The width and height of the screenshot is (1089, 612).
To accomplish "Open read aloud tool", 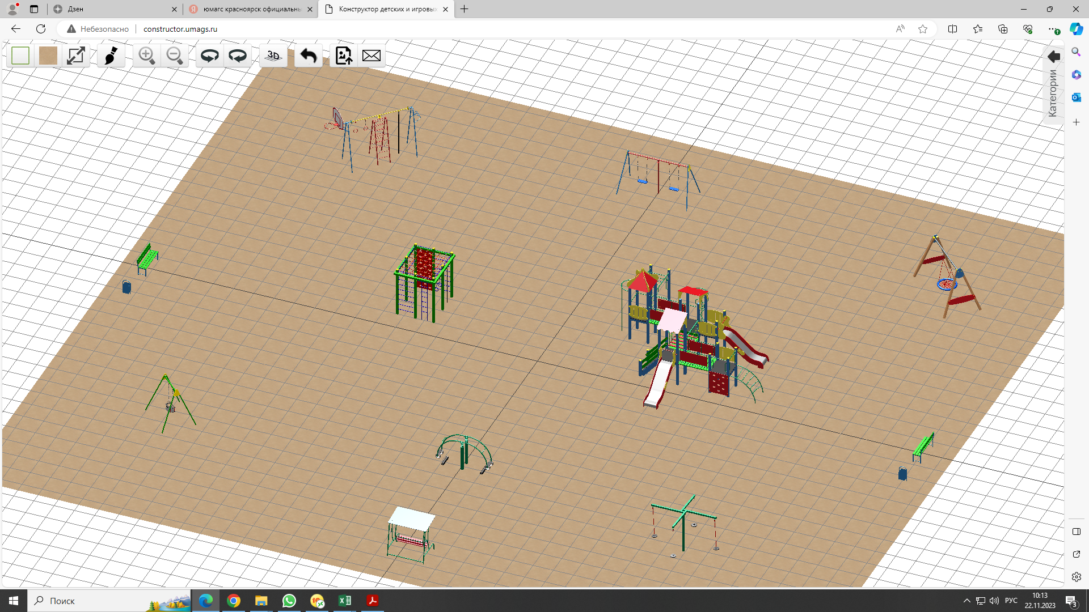I will (x=900, y=29).
